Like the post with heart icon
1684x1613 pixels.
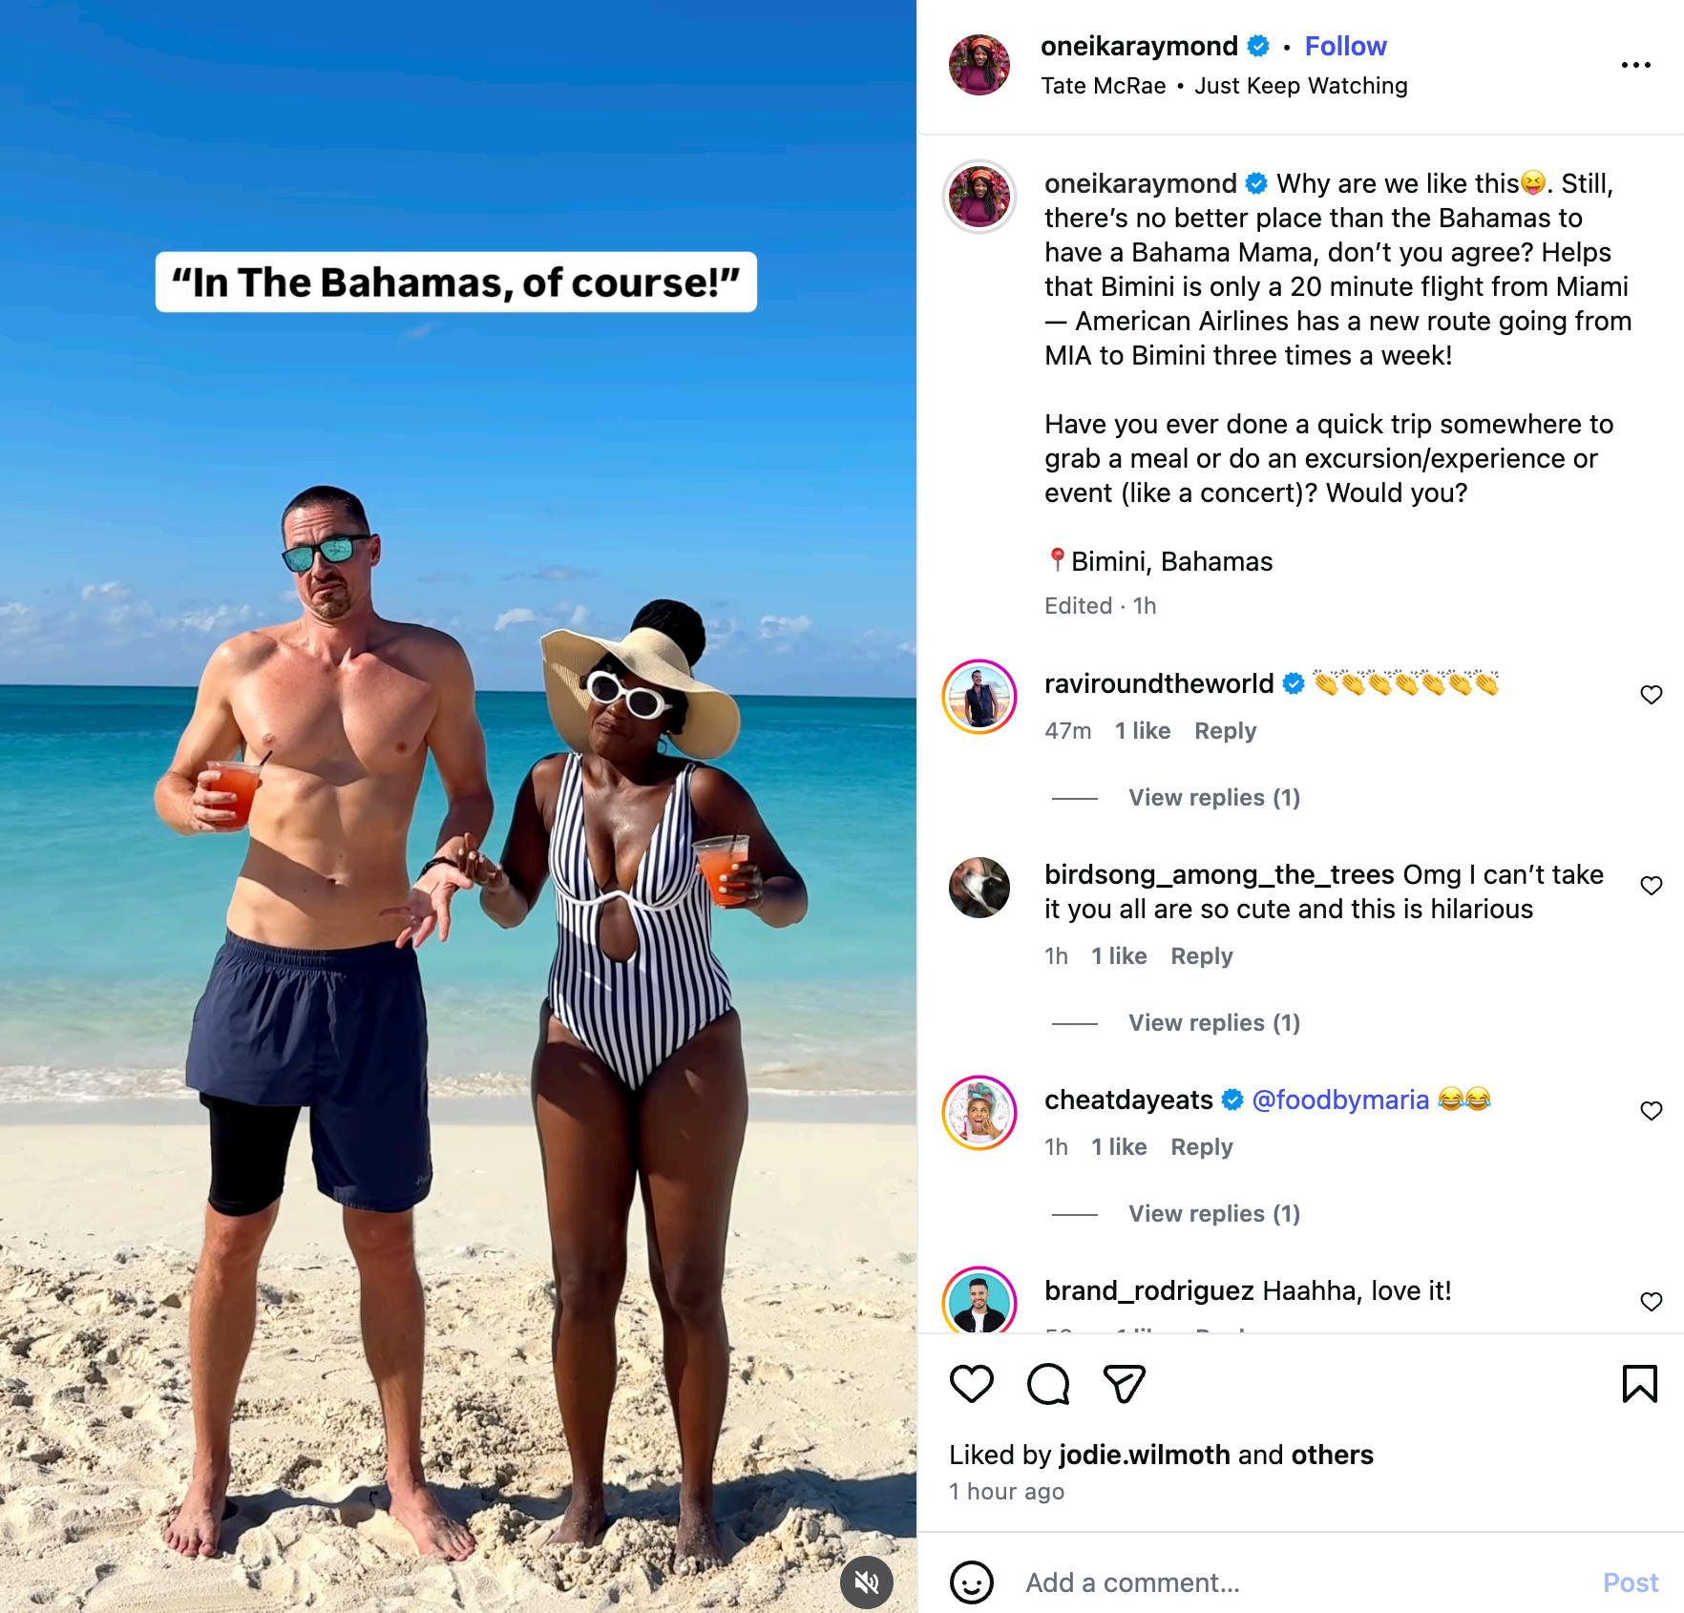click(x=972, y=1384)
